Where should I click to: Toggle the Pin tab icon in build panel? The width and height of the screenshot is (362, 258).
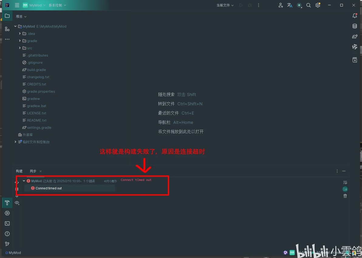(x=17, y=196)
